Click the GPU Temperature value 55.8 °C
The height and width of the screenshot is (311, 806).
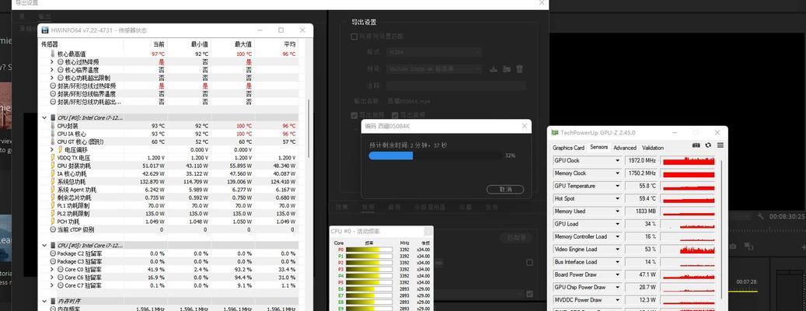(x=641, y=186)
